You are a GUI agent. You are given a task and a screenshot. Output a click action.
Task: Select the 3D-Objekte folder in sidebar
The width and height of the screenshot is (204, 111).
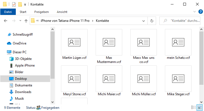point(23,59)
